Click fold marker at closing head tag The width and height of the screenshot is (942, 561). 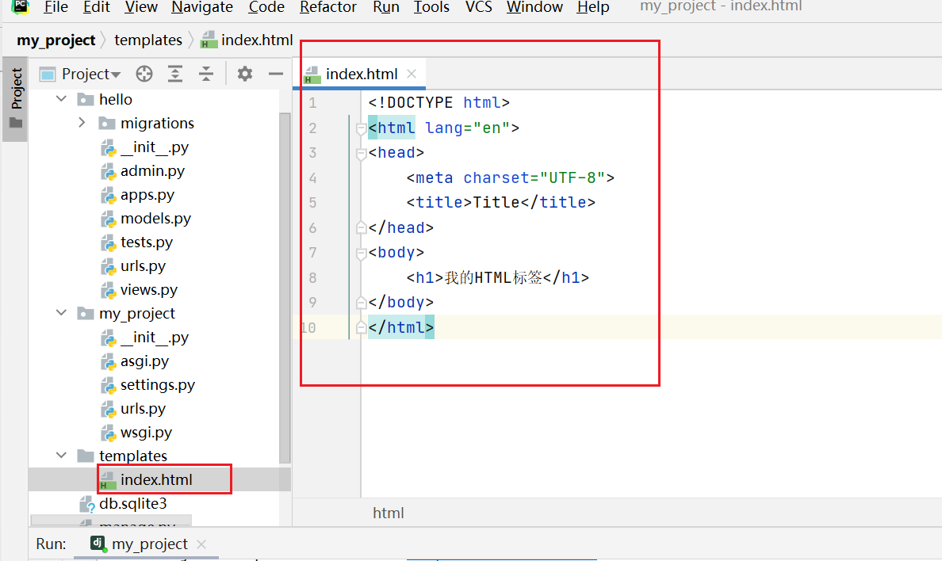point(361,227)
